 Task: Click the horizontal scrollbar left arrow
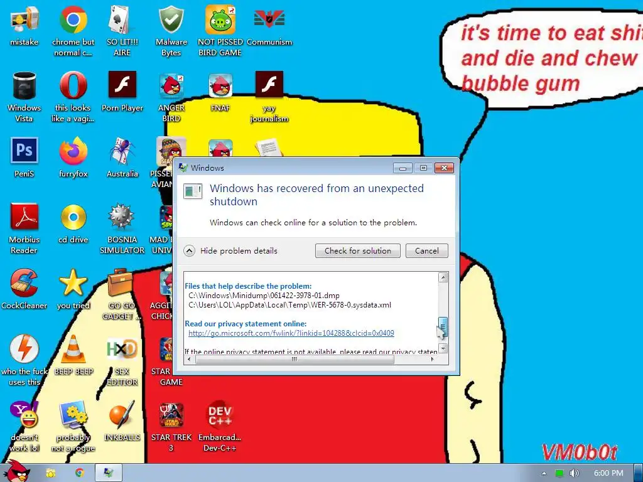[189, 360]
